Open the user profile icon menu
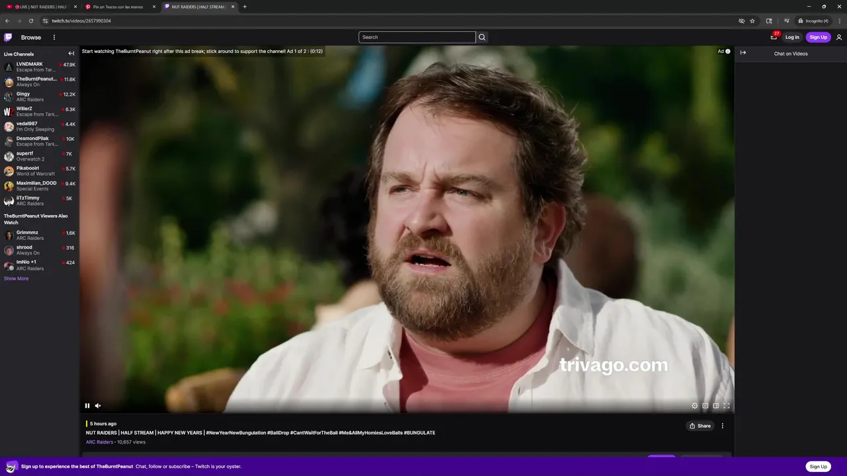This screenshot has width=847, height=476. (839, 37)
